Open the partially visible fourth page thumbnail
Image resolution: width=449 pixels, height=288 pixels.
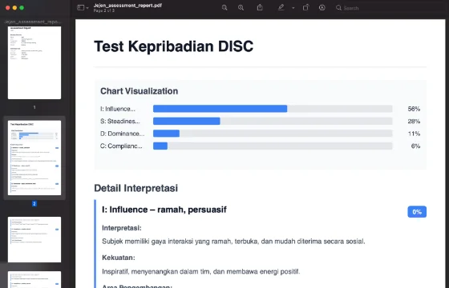(x=34, y=279)
